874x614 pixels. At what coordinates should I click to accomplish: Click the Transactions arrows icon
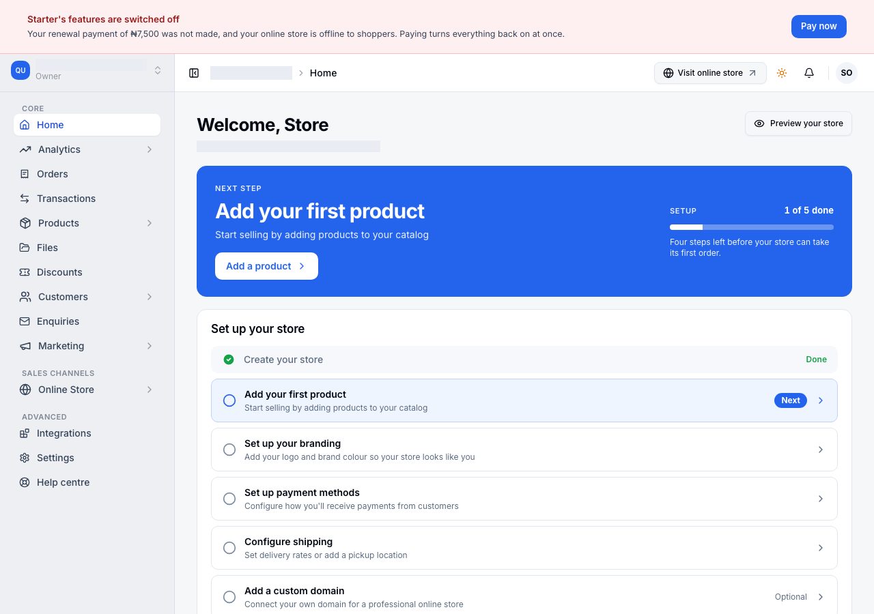pyautogui.click(x=25, y=199)
